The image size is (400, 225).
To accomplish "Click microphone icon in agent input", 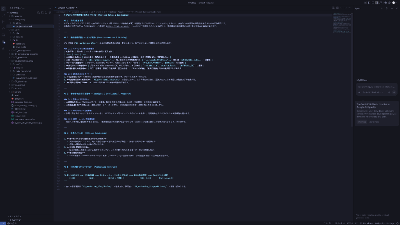I will click(x=389, y=92).
